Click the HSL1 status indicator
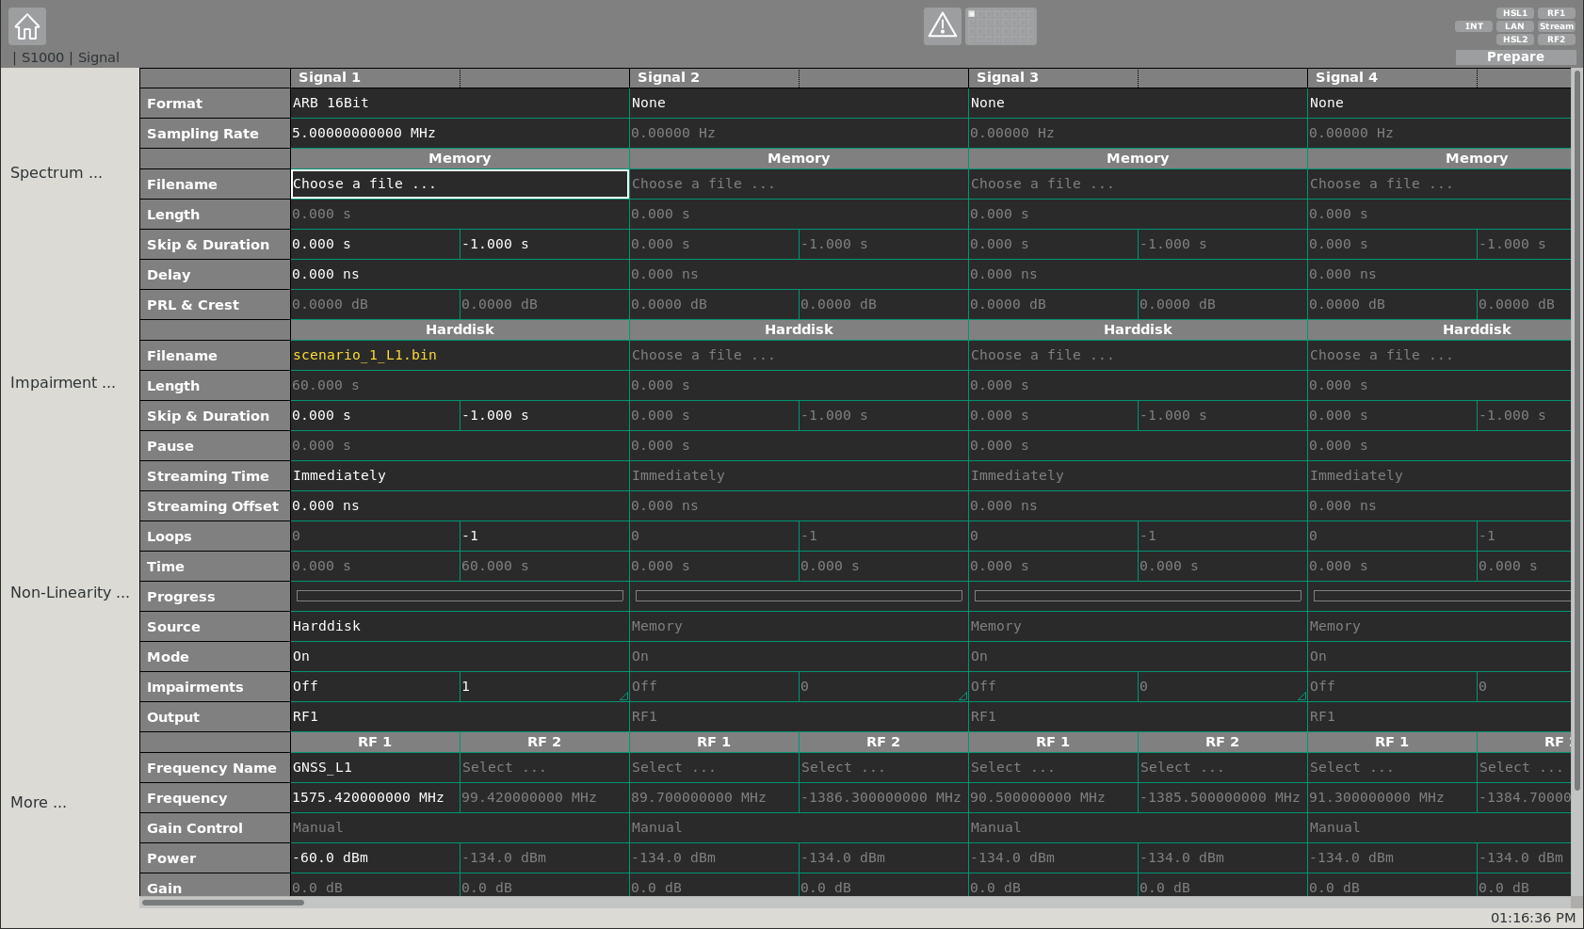The height and width of the screenshot is (929, 1584). tap(1514, 13)
